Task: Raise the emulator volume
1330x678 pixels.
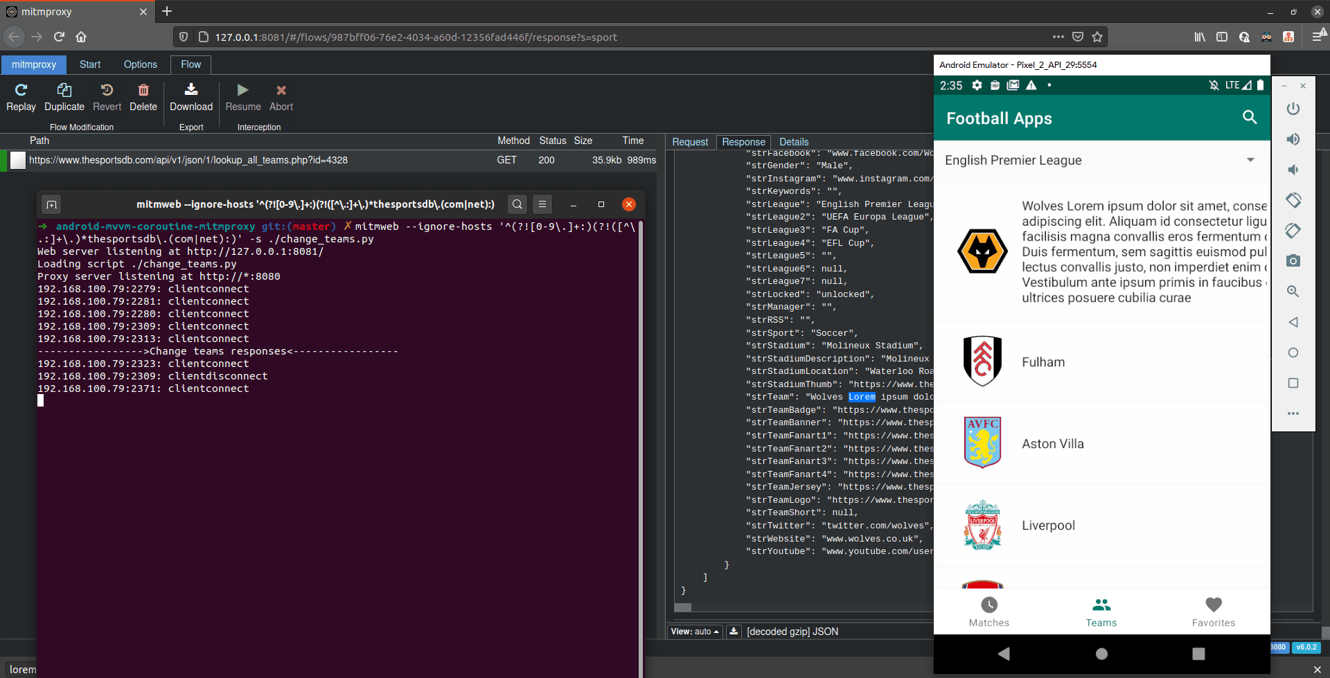Action: coord(1293,139)
